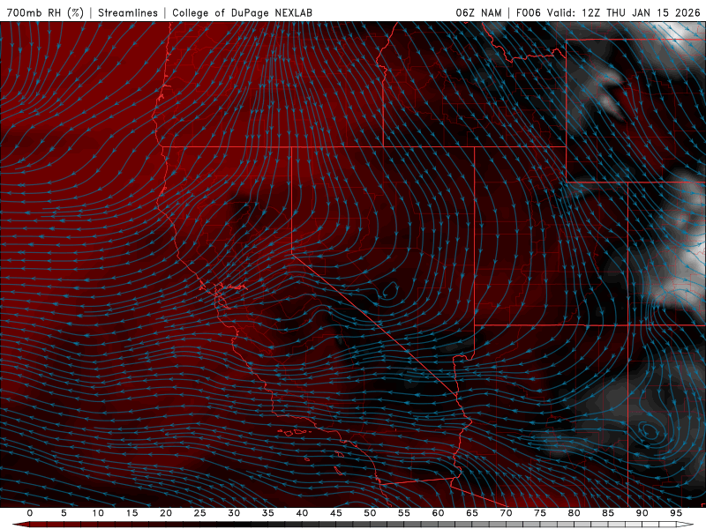Screen dimensions: 706x529
Task: Click the '60' label on the color scale
Action: point(438,513)
